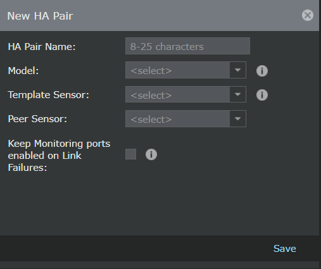
Task: Save the new HA pair
Action: [x=284, y=249]
